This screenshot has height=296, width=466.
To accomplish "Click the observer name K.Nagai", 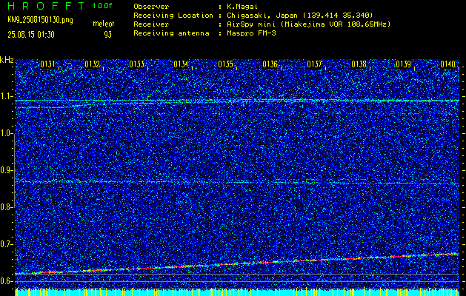I will [x=241, y=7].
